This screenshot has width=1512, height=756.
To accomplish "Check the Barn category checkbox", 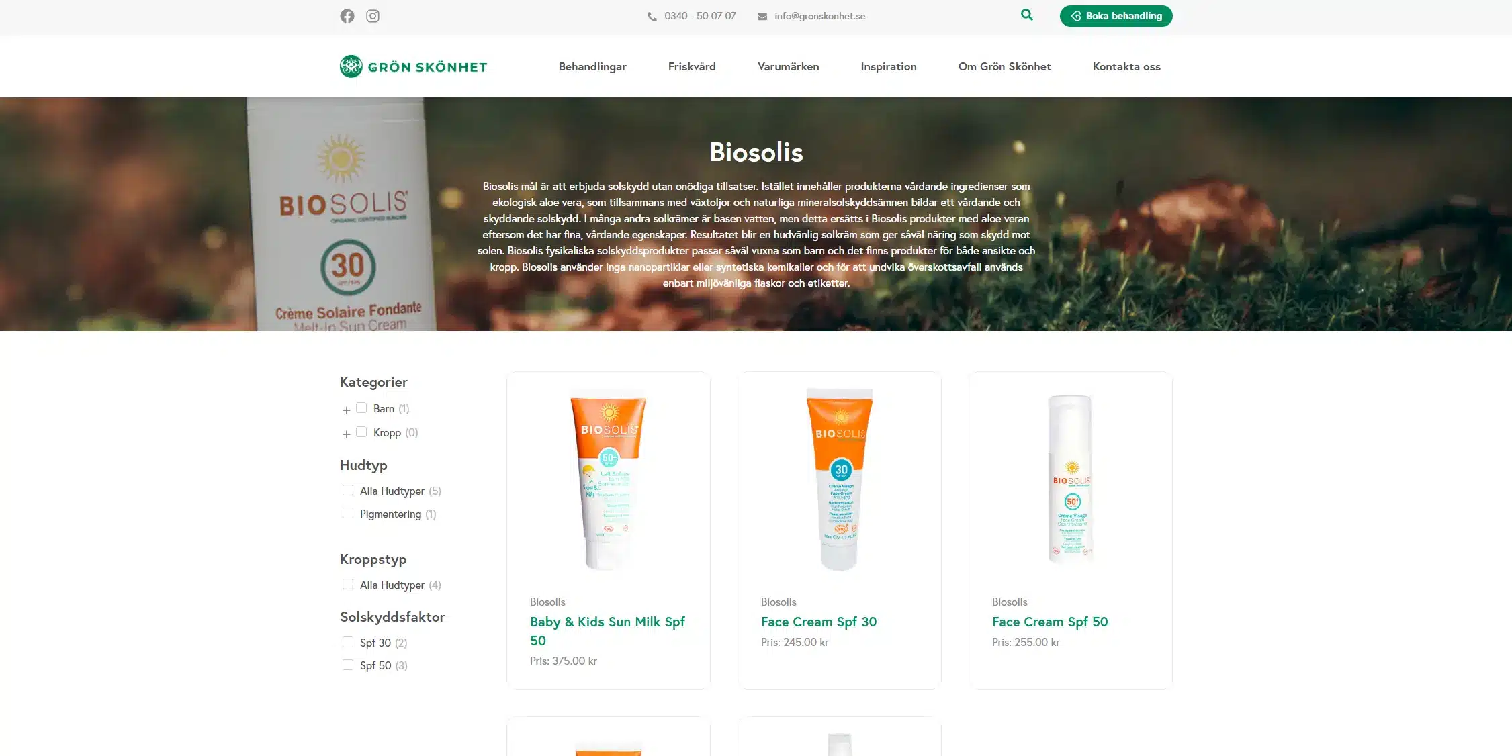I will [361, 408].
